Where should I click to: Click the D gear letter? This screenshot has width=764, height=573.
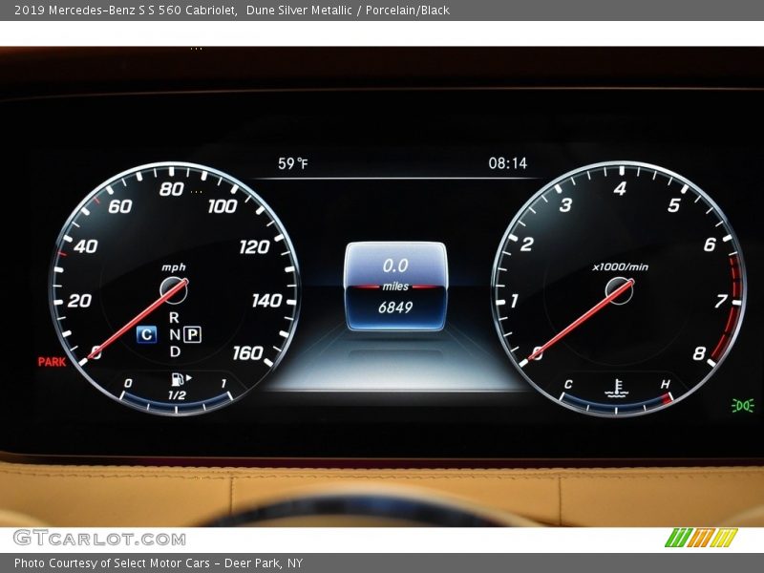pyautogui.click(x=175, y=351)
